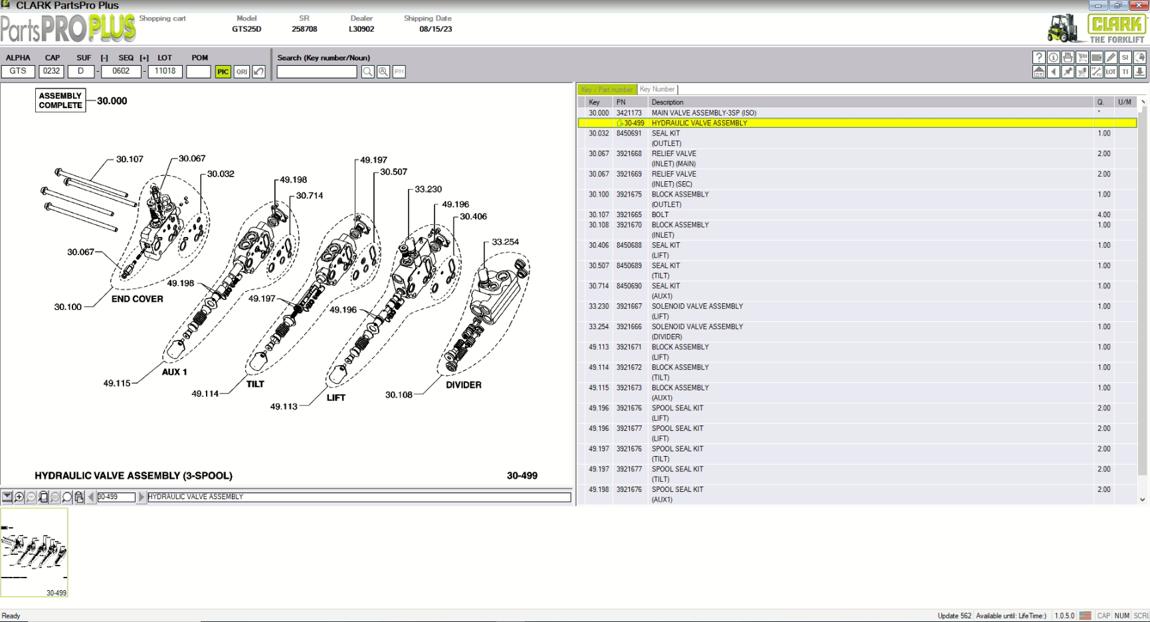Print the page using the printer icon
Screen dimensions: 1150x622
1068,58
